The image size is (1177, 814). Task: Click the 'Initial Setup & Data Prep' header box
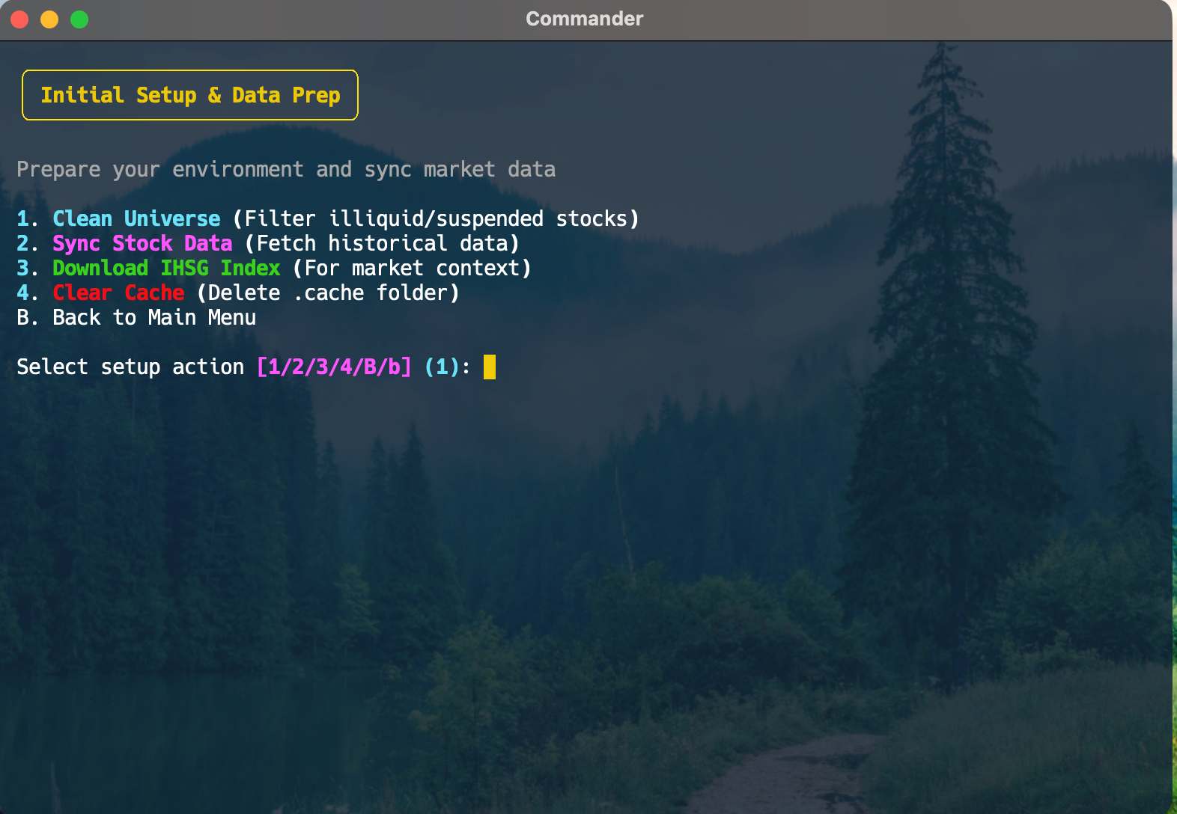tap(190, 95)
